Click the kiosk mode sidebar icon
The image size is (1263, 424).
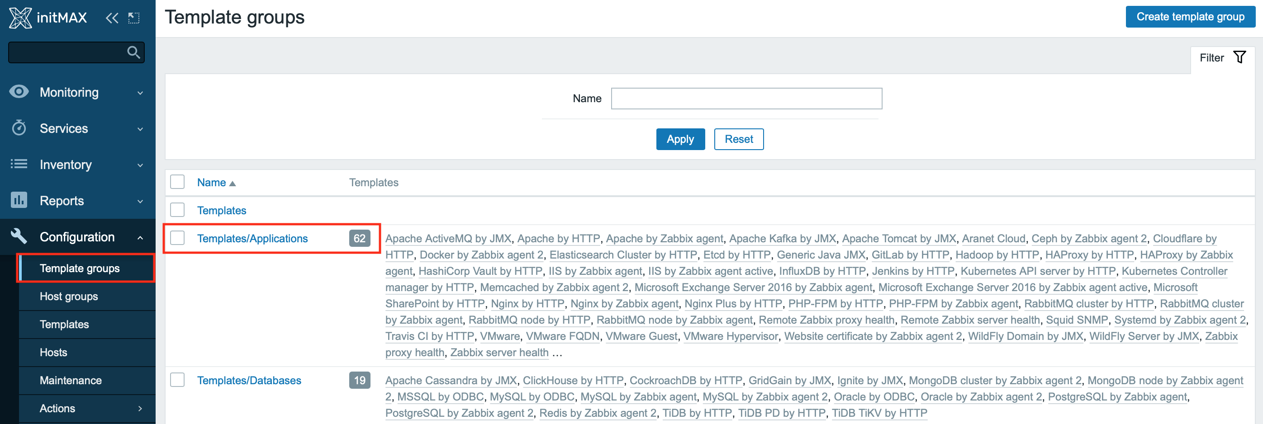pos(134,19)
